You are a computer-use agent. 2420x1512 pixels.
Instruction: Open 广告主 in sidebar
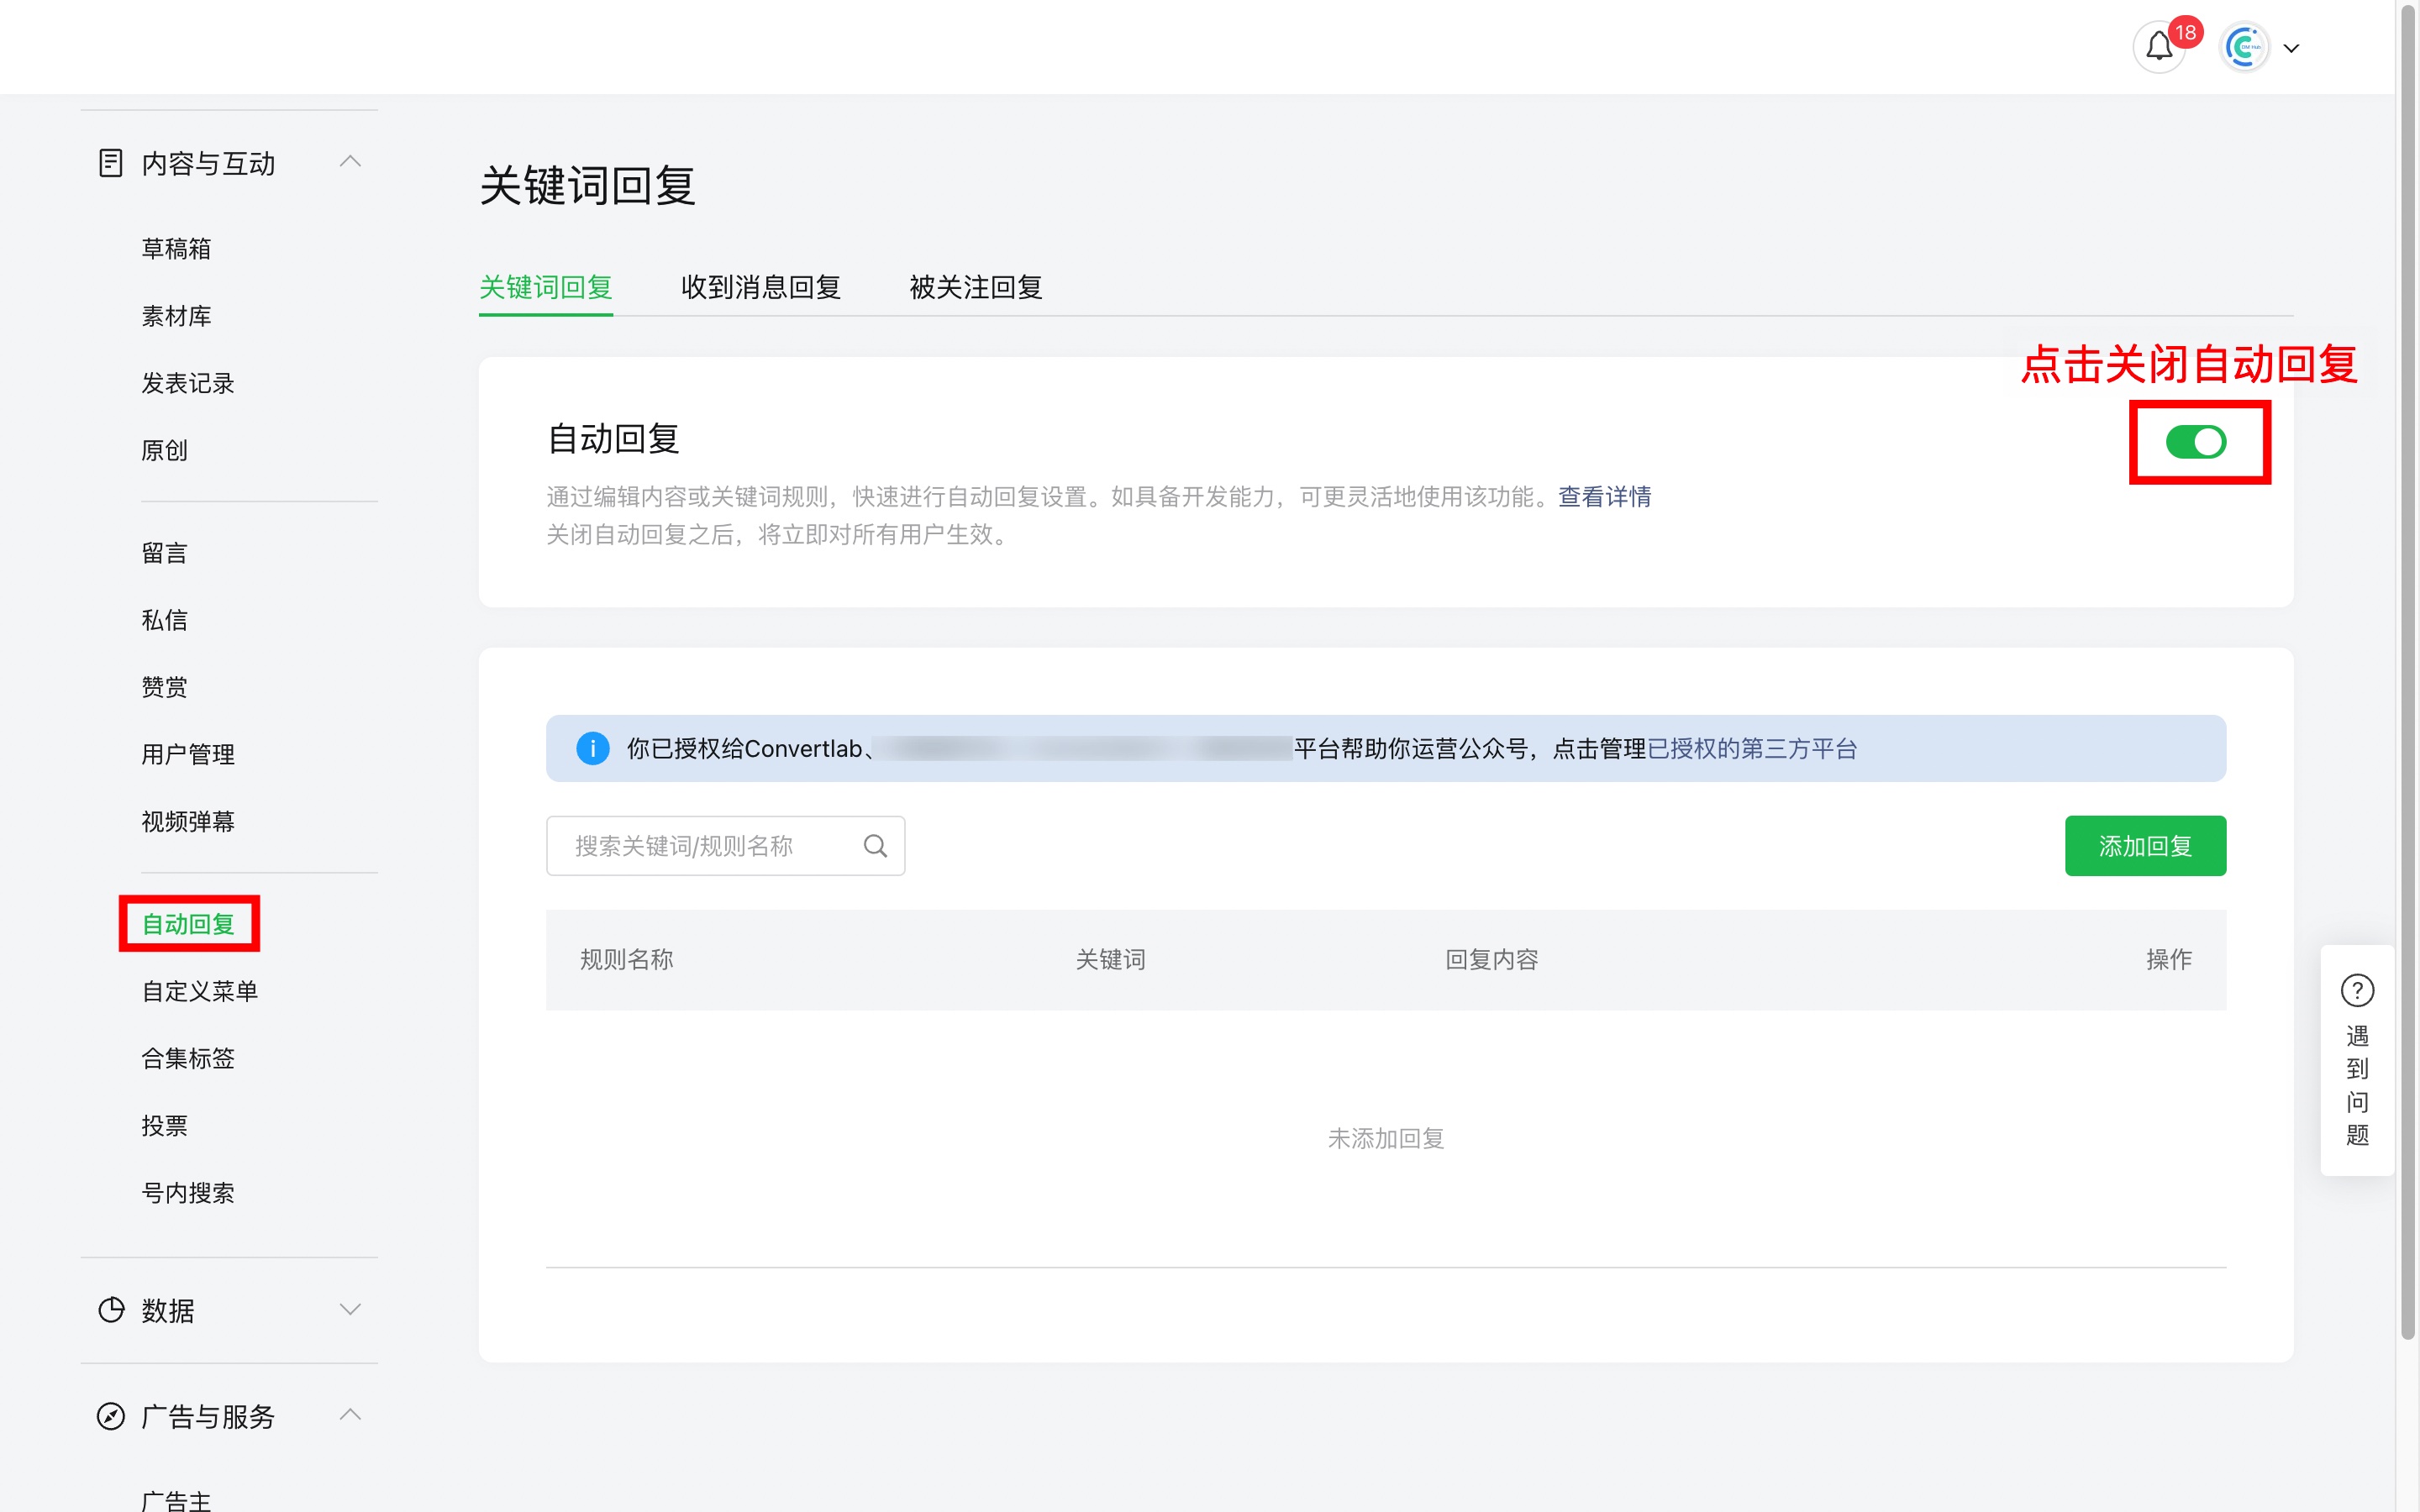point(176,1500)
